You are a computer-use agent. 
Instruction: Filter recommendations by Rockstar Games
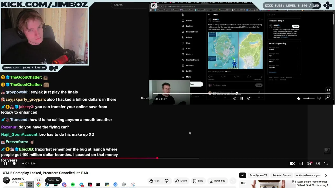(x=281, y=175)
